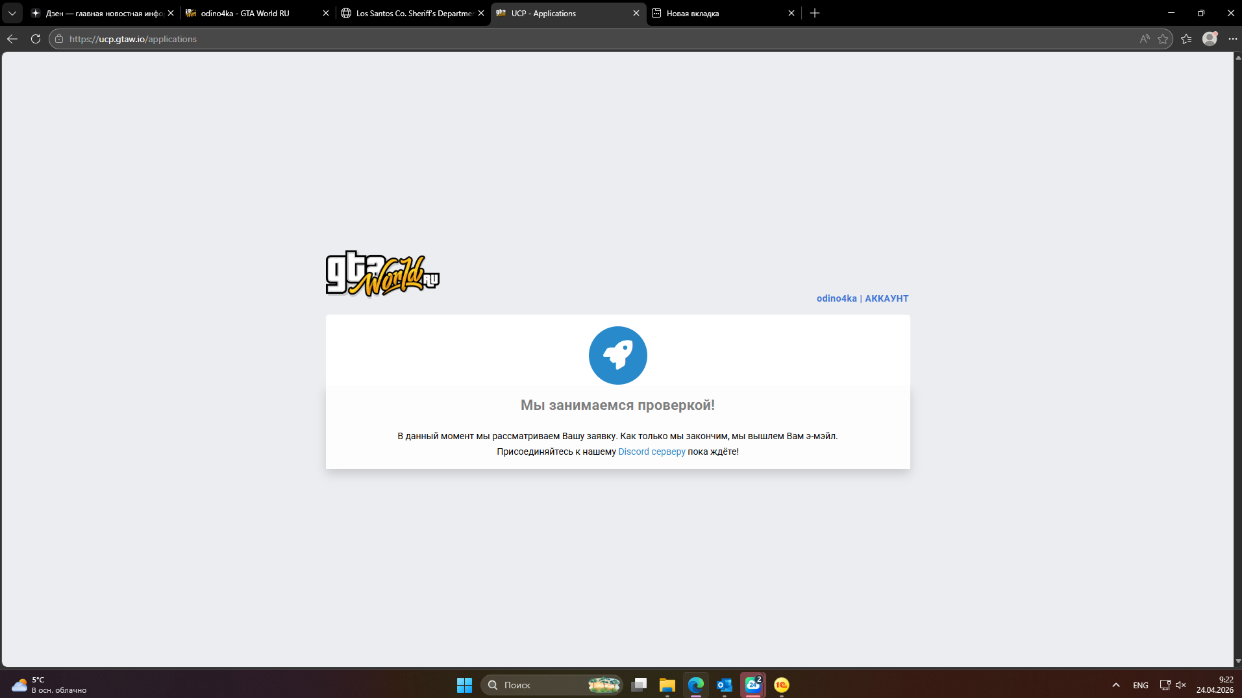
Task: Expand the tab search dropdown arrow
Action: point(12,13)
